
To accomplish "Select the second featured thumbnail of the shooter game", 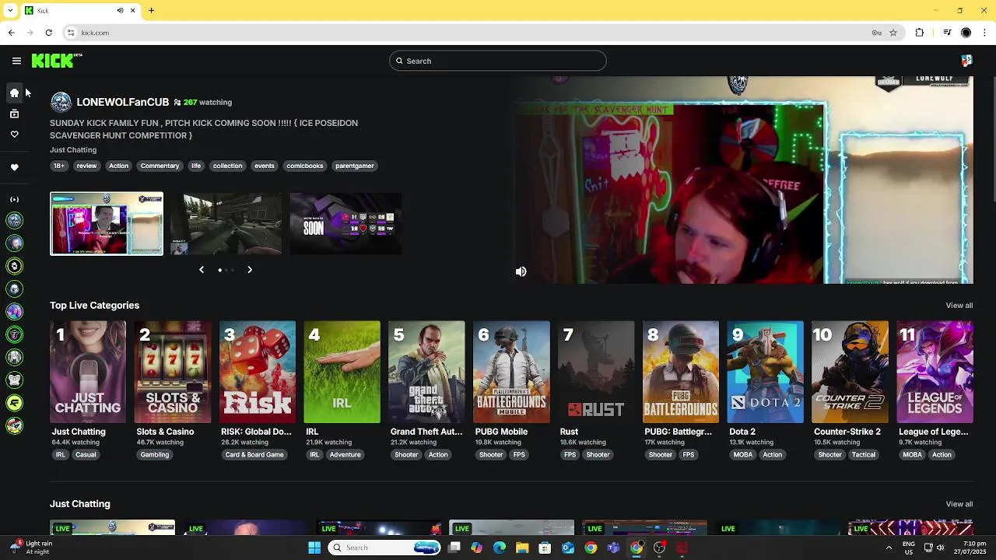I will coord(226,223).
